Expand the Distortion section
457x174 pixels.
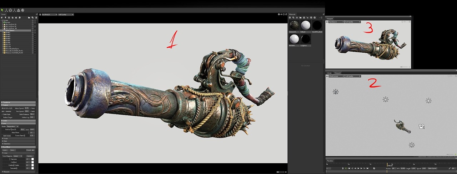tap(18, 144)
